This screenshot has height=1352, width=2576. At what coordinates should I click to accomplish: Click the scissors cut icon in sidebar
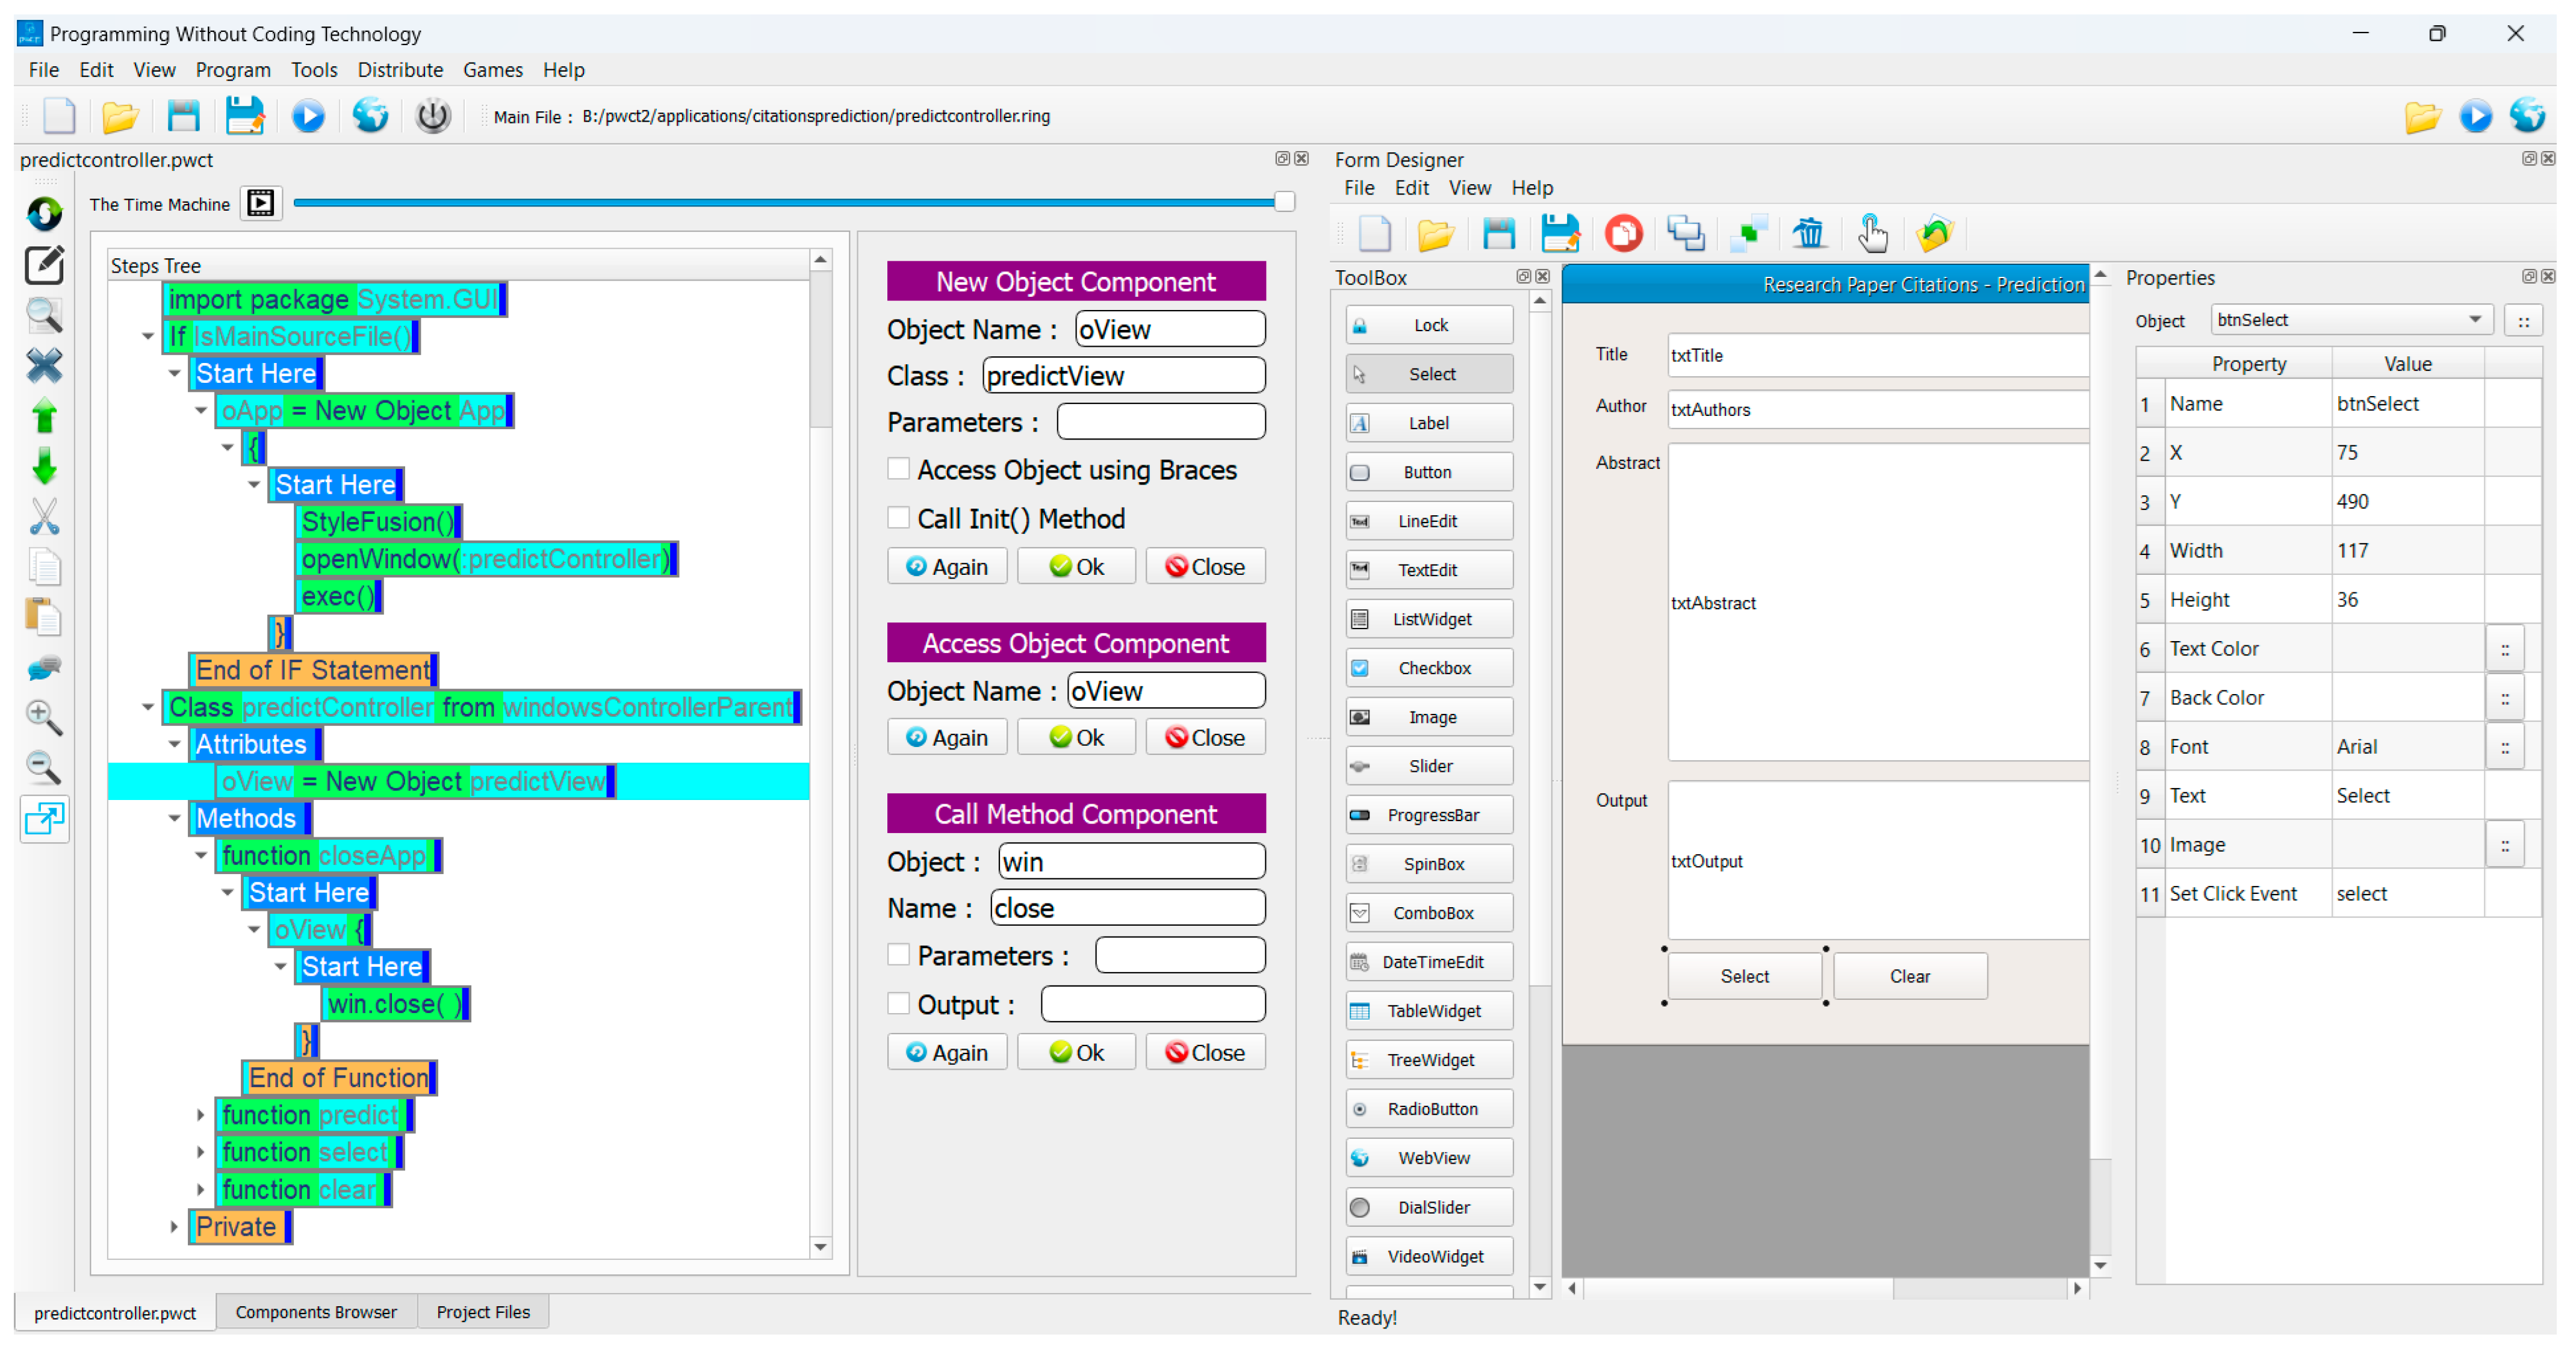44,517
